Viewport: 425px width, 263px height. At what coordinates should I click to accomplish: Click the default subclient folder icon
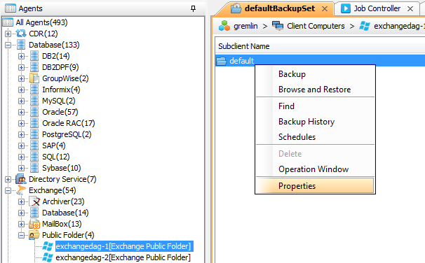click(222, 61)
